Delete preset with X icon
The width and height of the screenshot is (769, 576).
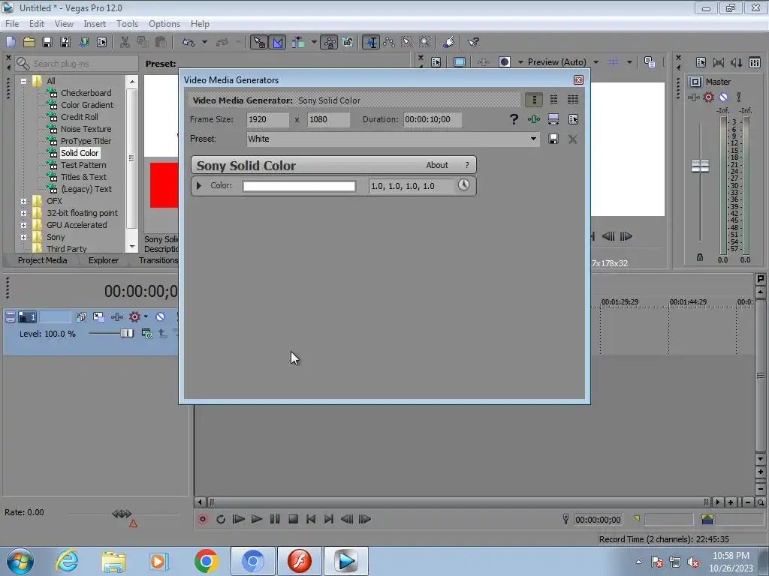pos(572,139)
